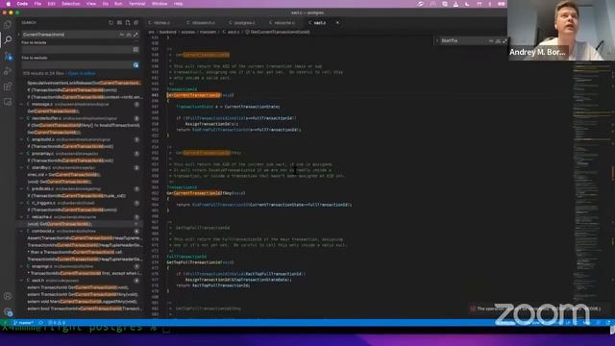Close the xact.c tab
615x346 pixels.
[337, 23]
